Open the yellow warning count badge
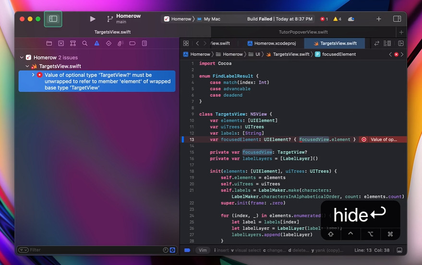The image size is (422, 265). coord(337,19)
